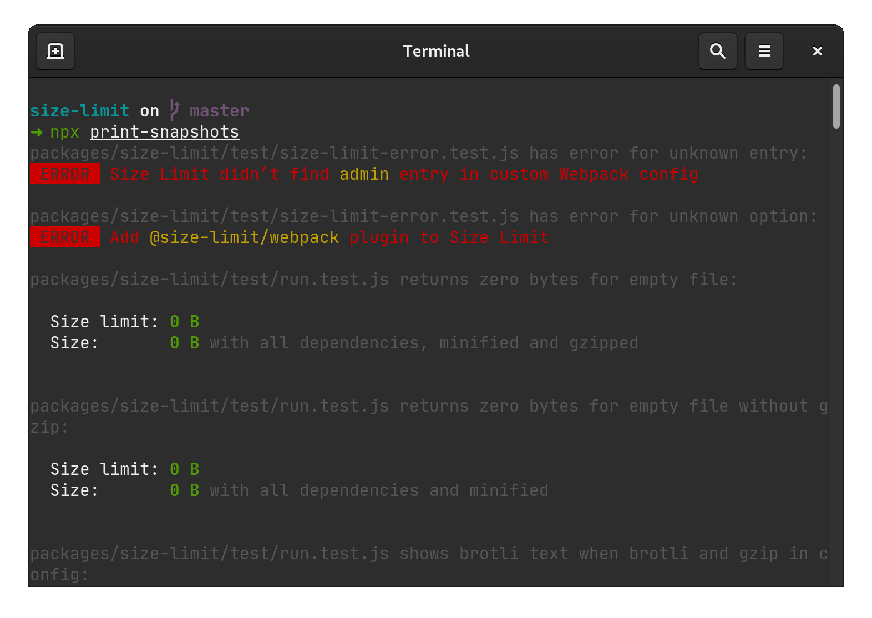Click the first 'Size limit:' label
Viewport: 872px width, 618px height.
(x=104, y=322)
